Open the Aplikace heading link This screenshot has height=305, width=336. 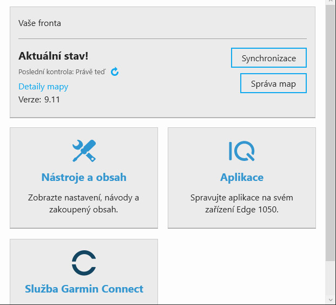[242, 177]
